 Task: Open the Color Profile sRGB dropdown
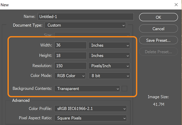click(90, 109)
